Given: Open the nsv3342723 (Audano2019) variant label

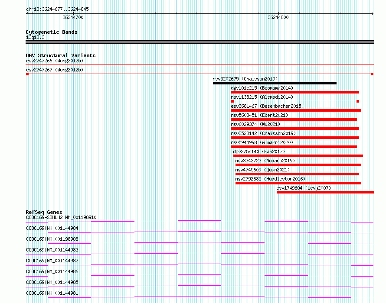Looking at the screenshot, I should coord(265,161).
